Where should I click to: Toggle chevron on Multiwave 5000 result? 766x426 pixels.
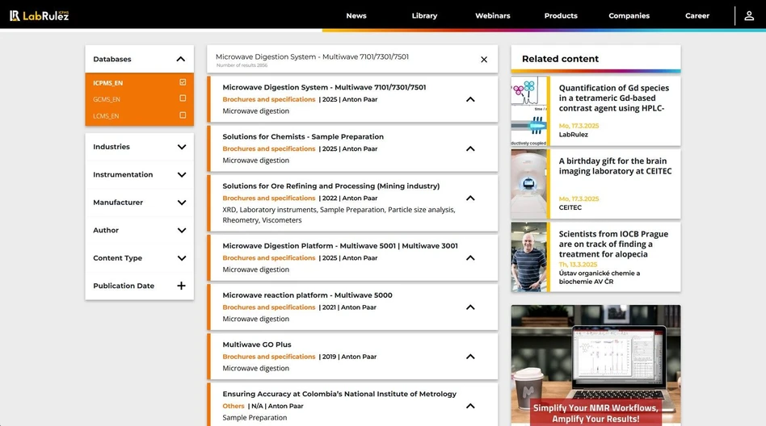[x=470, y=307]
